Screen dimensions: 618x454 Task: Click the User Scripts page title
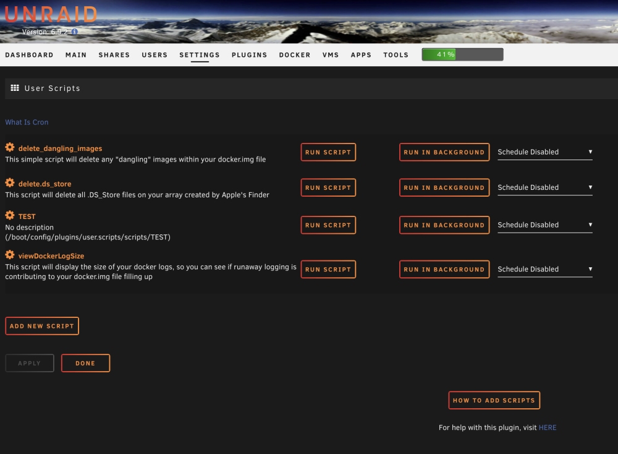(x=53, y=88)
